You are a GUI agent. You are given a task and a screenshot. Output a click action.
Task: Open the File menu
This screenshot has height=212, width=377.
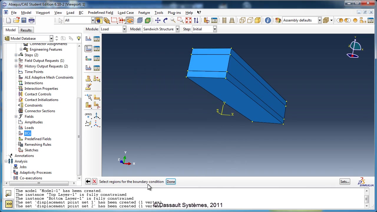coord(14,13)
